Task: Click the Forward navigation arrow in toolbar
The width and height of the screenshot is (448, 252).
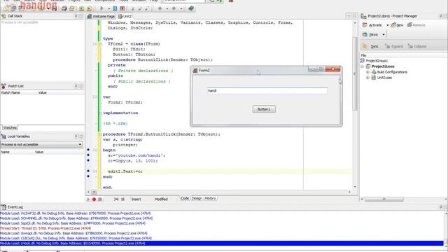Action: (x=174, y=8)
